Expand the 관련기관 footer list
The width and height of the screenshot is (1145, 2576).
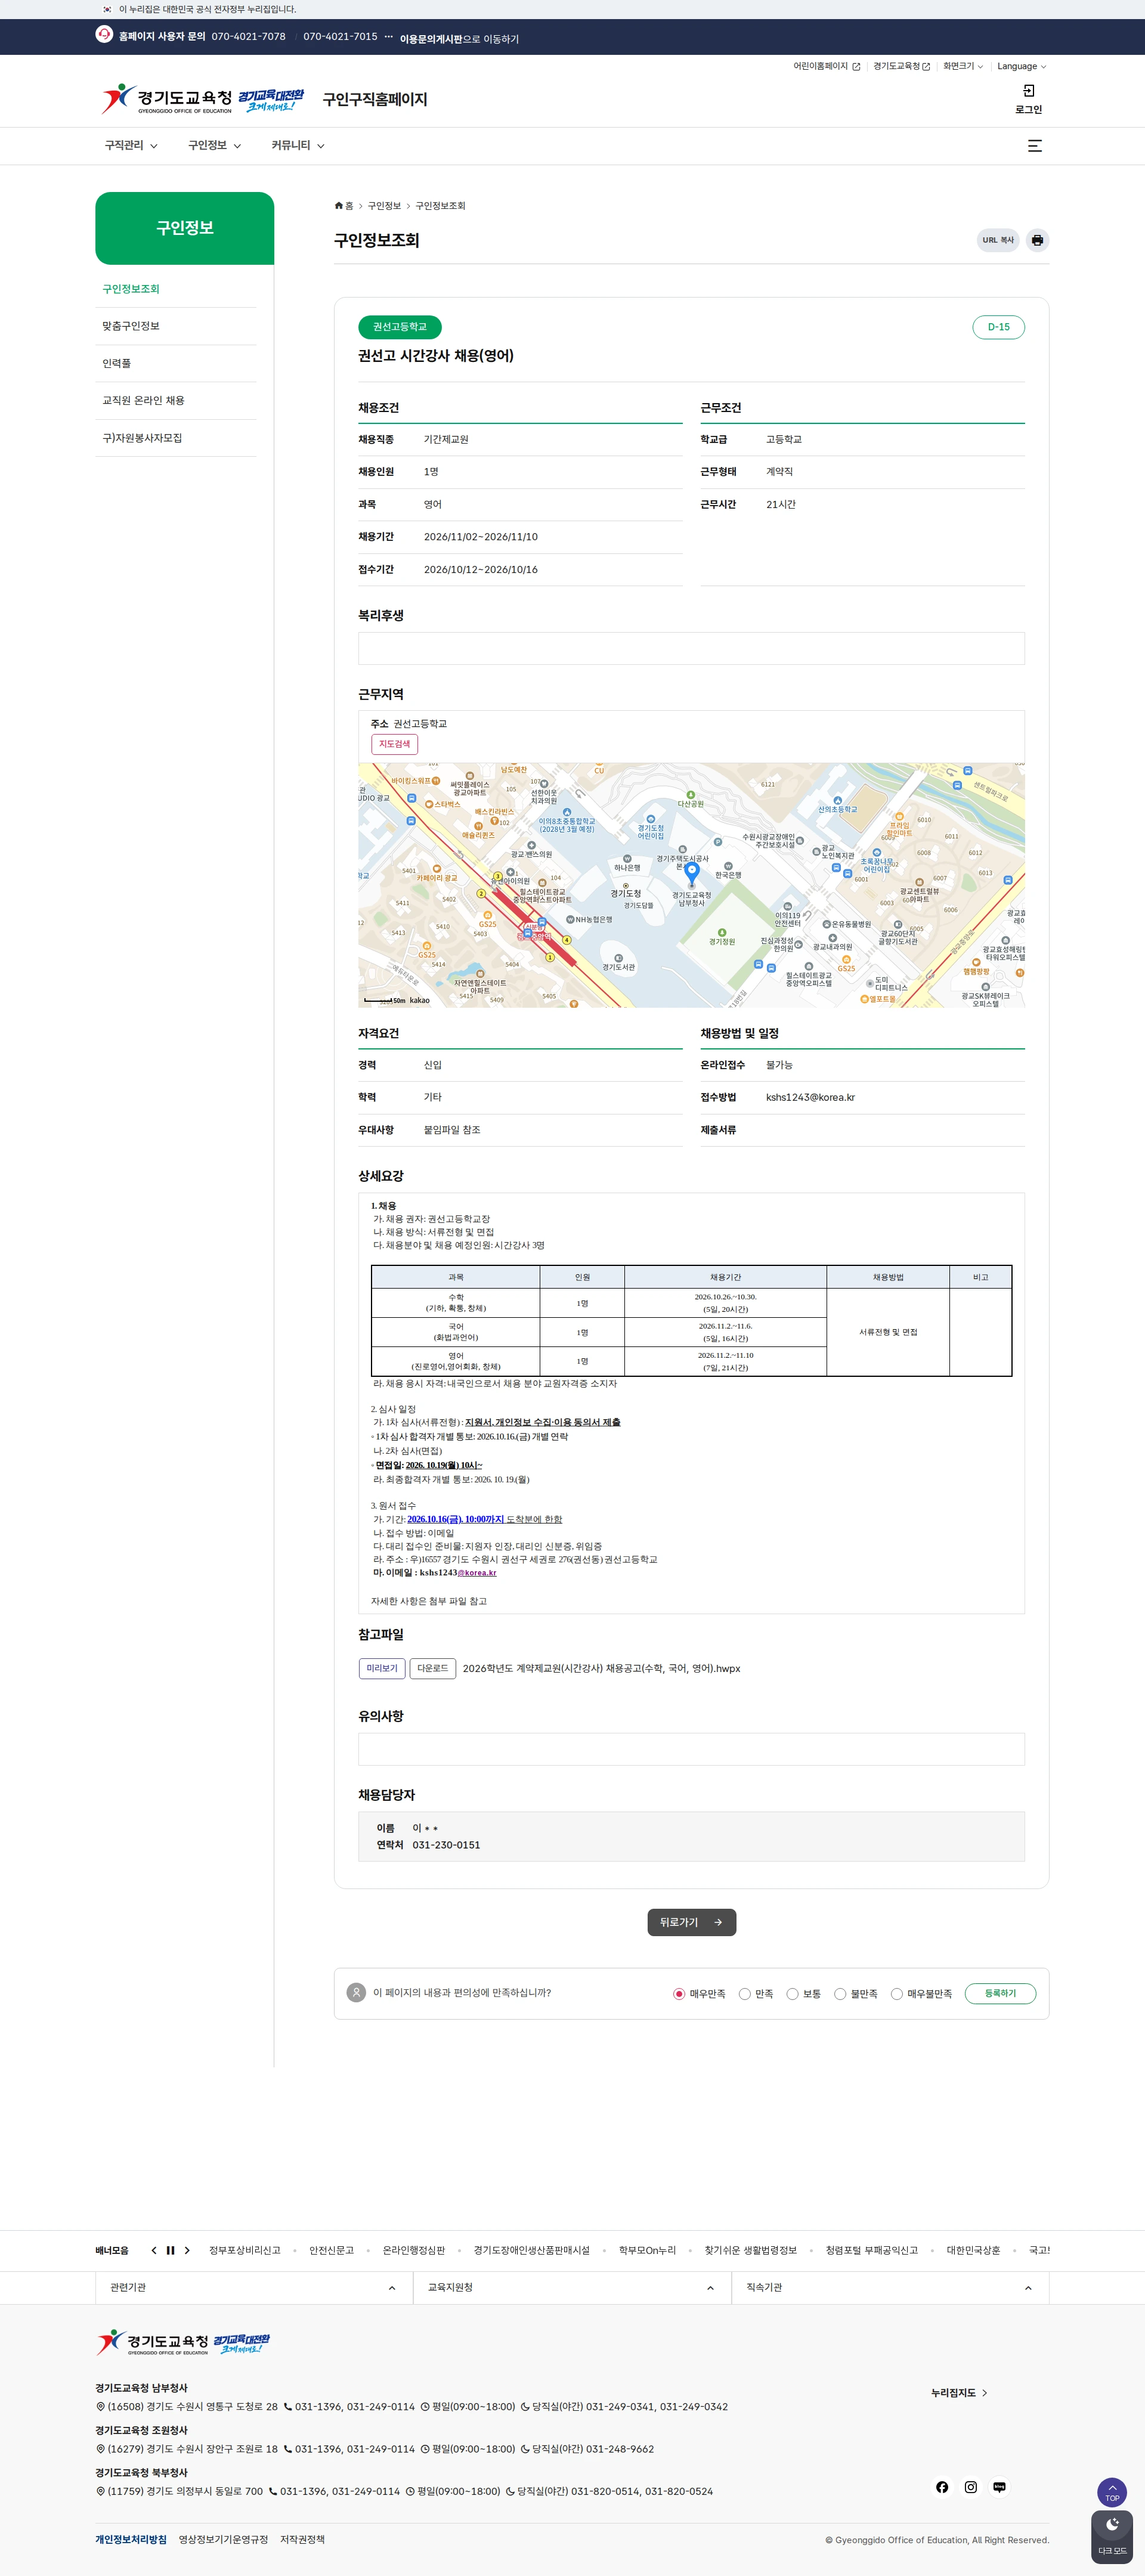coord(254,2287)
